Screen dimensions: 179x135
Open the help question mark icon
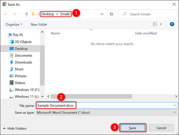pyautogui.click(x=172, y=24)
